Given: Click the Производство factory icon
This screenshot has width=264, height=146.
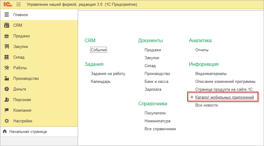Looking at the screenshot, I should [x=7, y=79].
